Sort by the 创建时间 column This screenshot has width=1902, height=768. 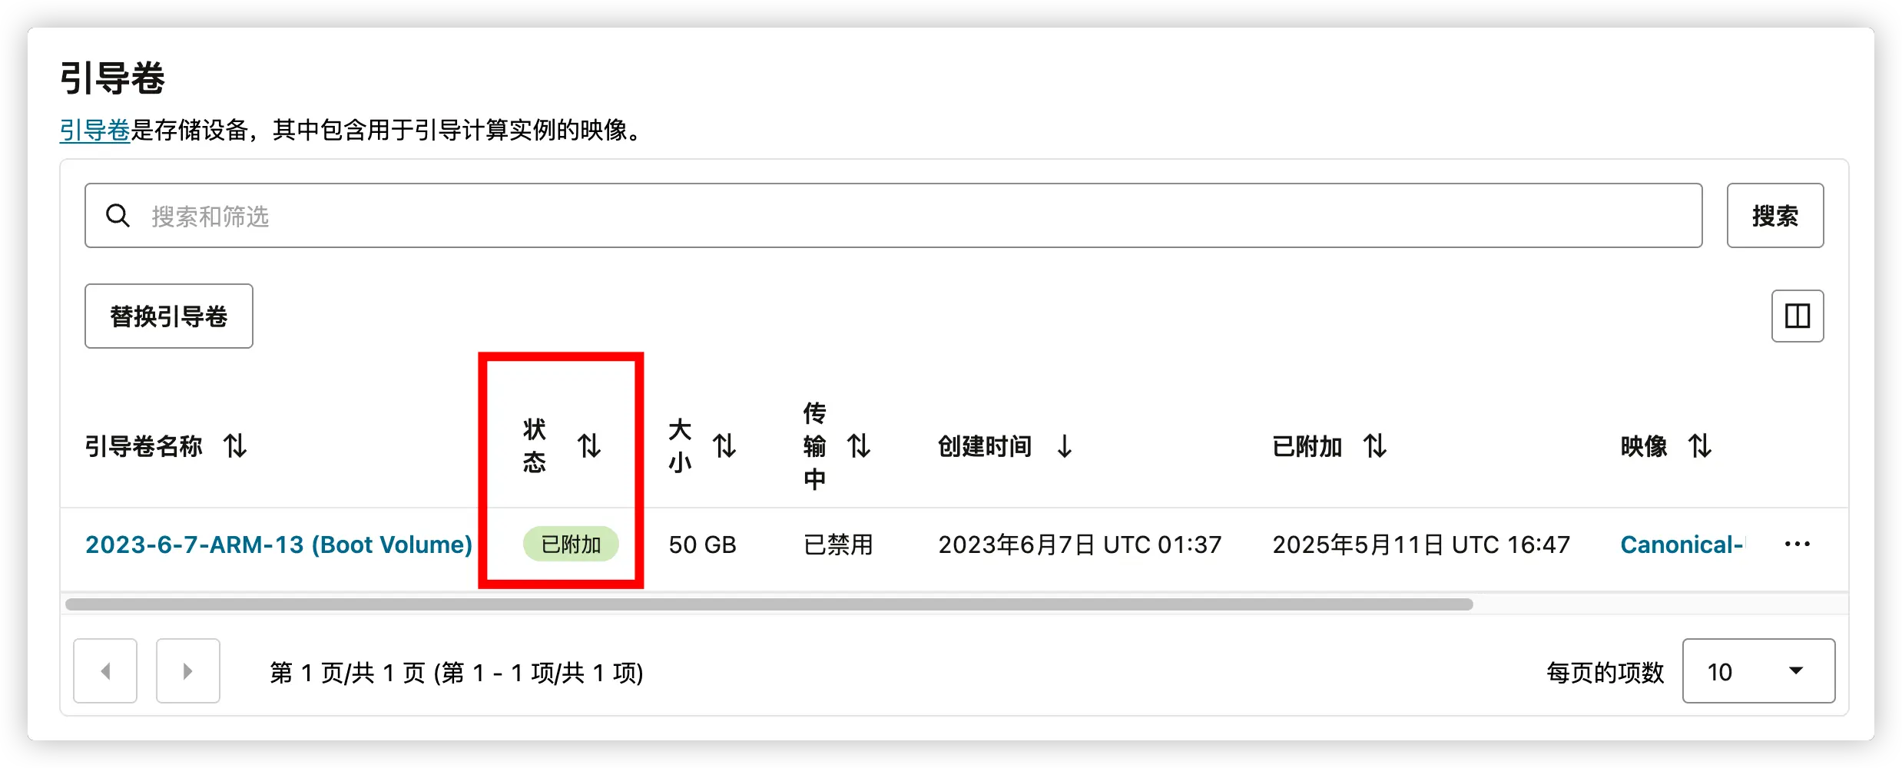1065,446
